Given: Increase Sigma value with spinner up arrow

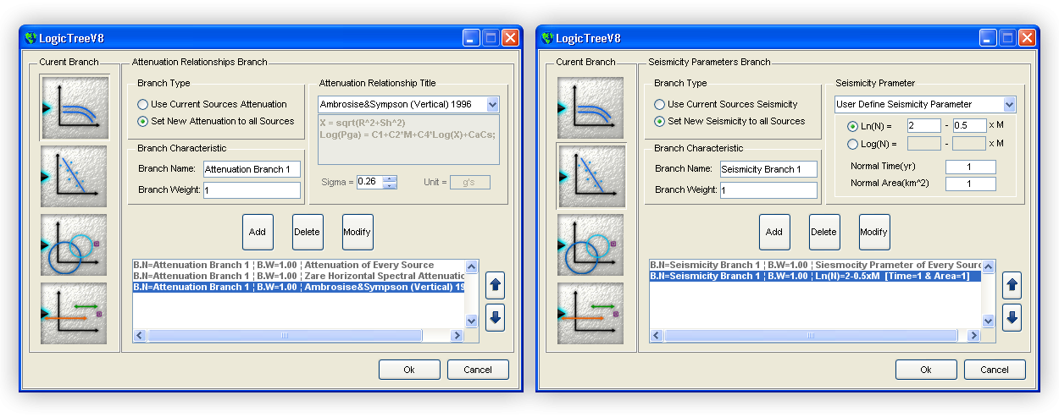Looking at the screenshot, I should tap(390, 178).
